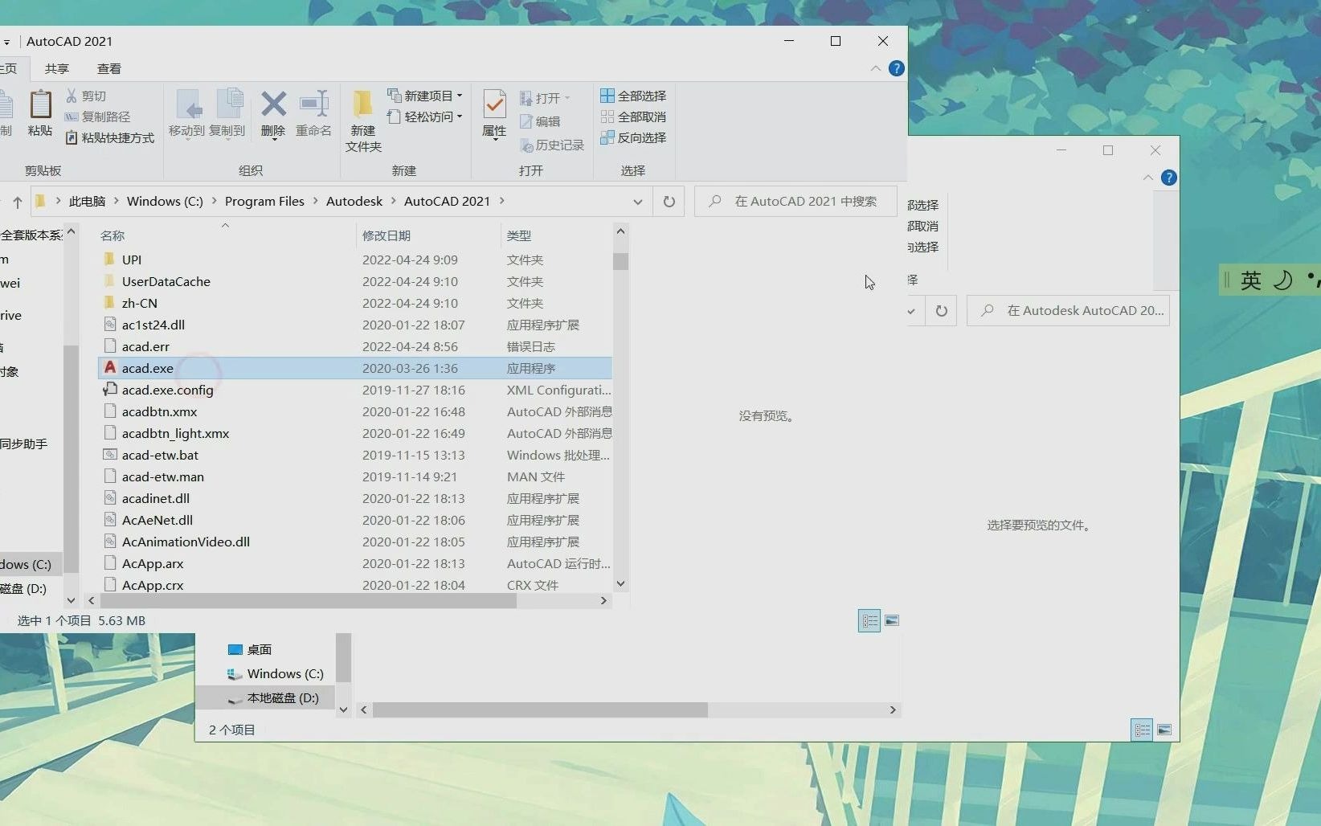
Task: Click the refresh button in rear window
Action: point(941,310)
